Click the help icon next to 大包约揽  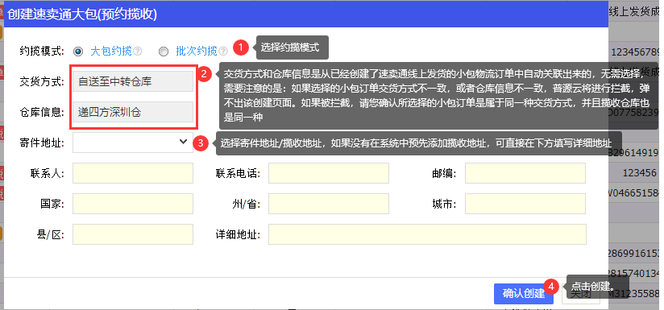[138, 52]
